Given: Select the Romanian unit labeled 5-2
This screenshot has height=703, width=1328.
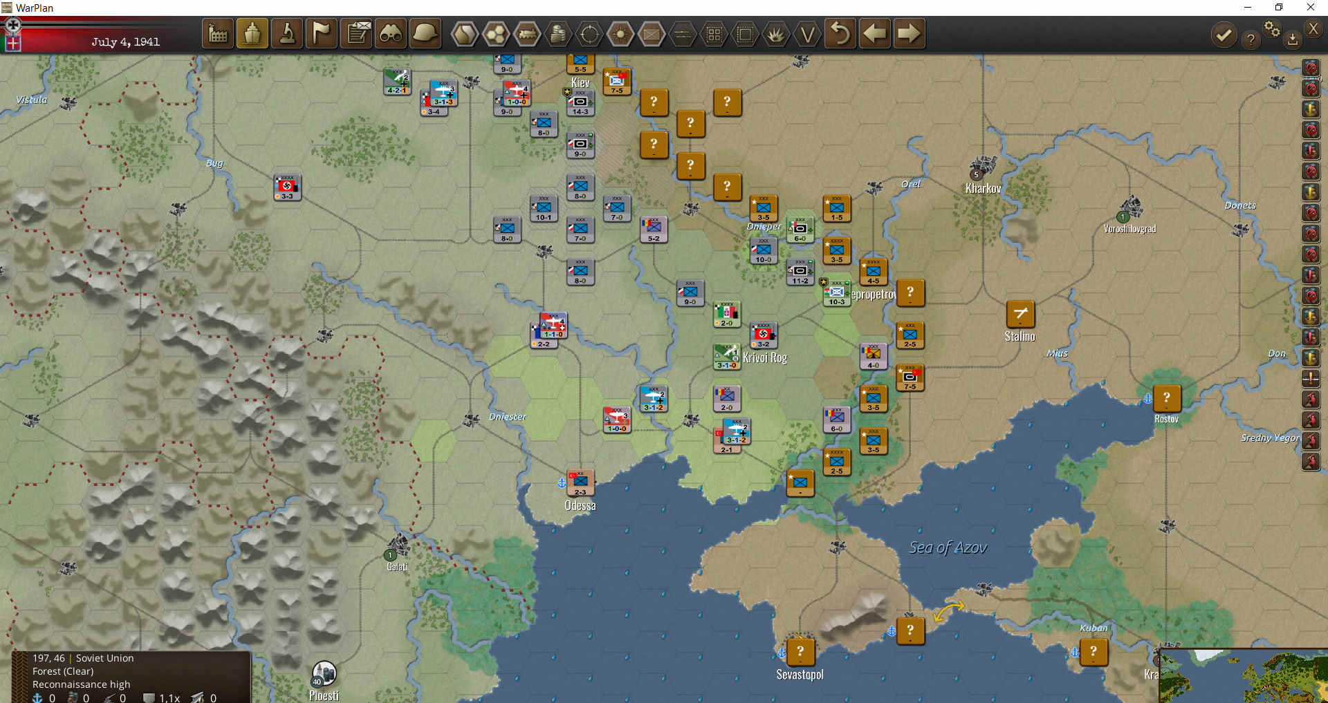Looking at the screenshot, I should (x=654, y=229).
